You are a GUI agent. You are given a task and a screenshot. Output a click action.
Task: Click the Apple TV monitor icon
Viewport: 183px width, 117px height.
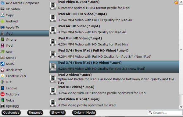(2, 27)
